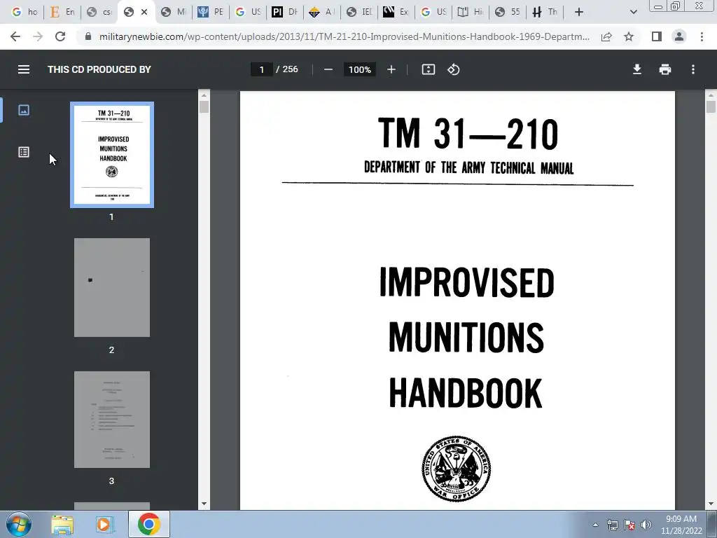Open Chrome profile button
Image resolution: width=717 pixels, height=538 pixels.
pos(679,36)
